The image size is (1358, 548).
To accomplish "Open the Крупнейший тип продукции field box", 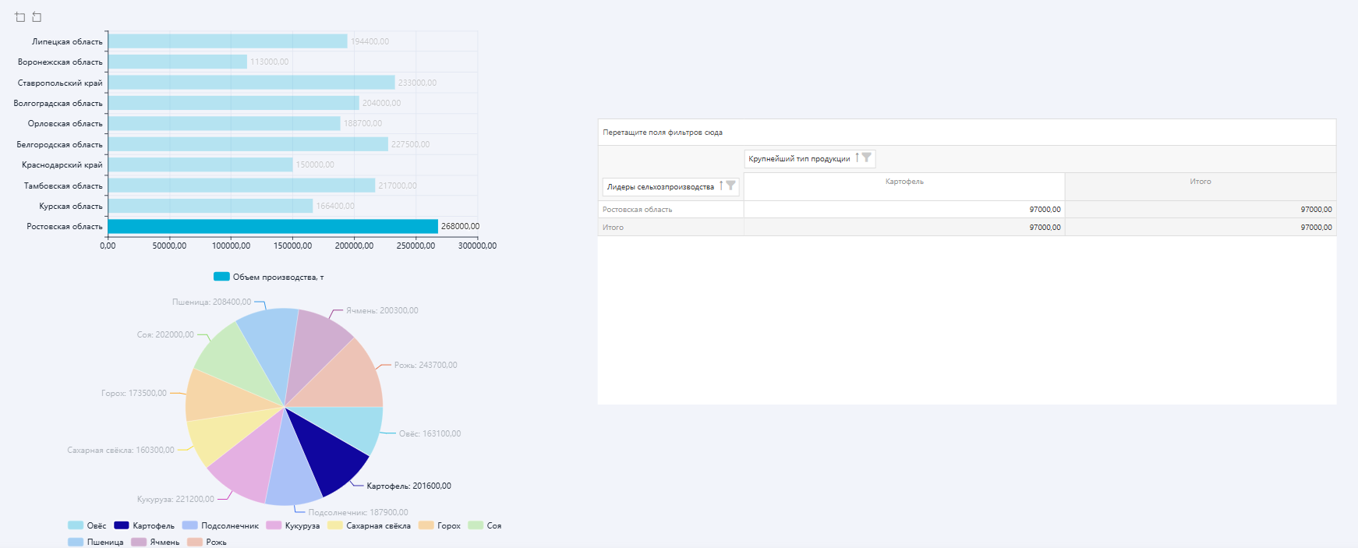I will coord(799,159).
